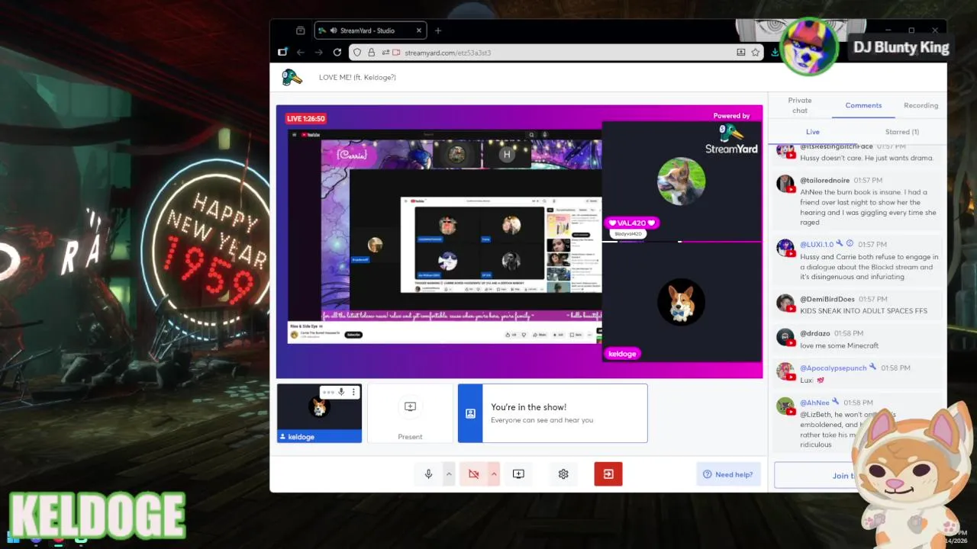977x549 pixels.
Task: Open a new browser tab
Action: click(x=438, y=30)
